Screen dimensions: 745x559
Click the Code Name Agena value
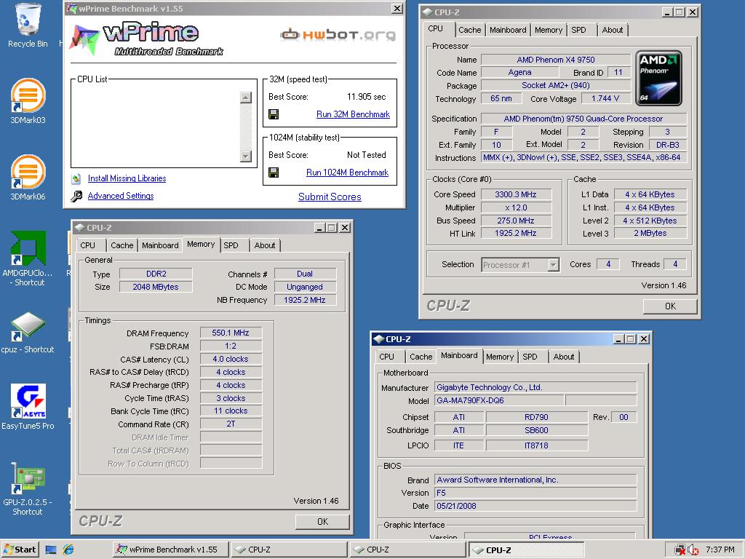tap(519, 72)
